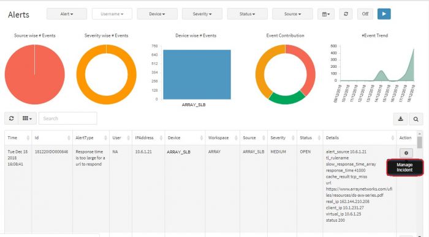Screen dimensions: 429x237
Task: Sort table by IPAddress column
Action: (x=148, y=137)
